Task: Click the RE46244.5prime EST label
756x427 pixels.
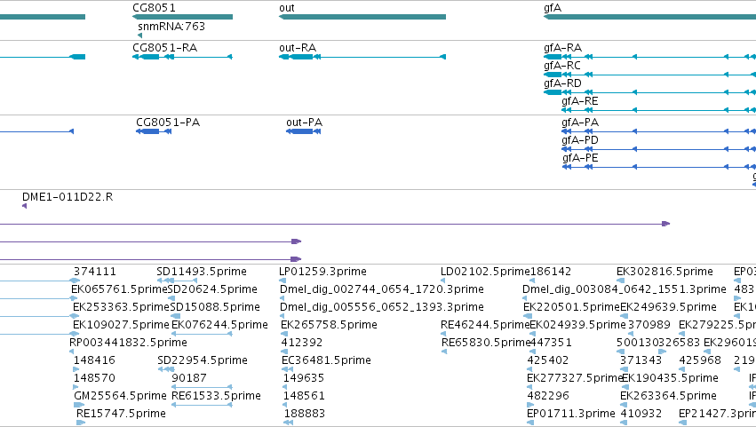Action: [x=485, y=325]
